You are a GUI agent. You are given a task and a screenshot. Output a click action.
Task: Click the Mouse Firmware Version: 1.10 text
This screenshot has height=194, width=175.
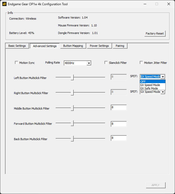point(78,25)
